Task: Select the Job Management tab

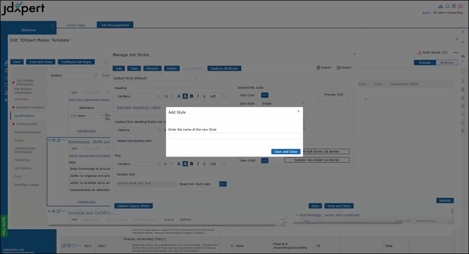Action: (x=115, y=24)
